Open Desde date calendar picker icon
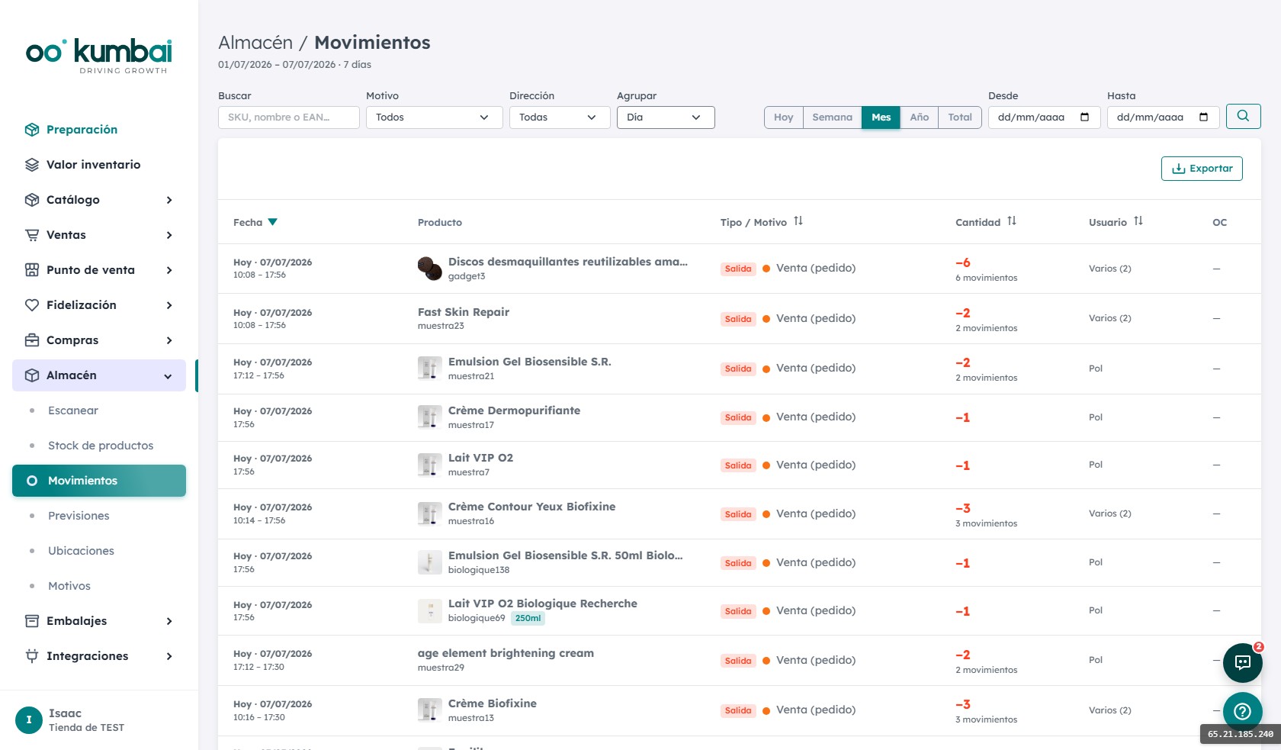Image resolution: width=1281 pixels, height=750 pixels. (x=1084, y=117)
